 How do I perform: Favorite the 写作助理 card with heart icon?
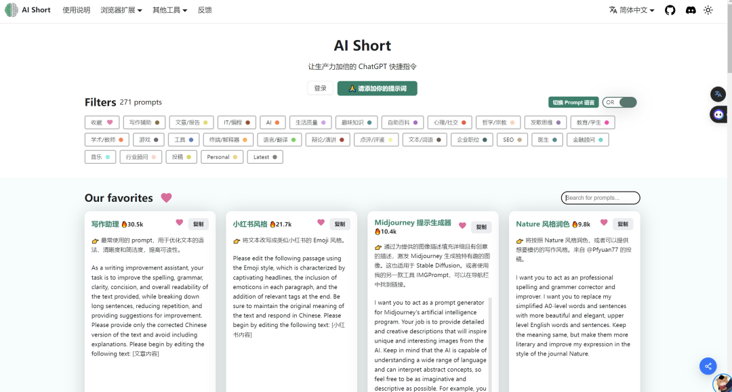[180, 223]
